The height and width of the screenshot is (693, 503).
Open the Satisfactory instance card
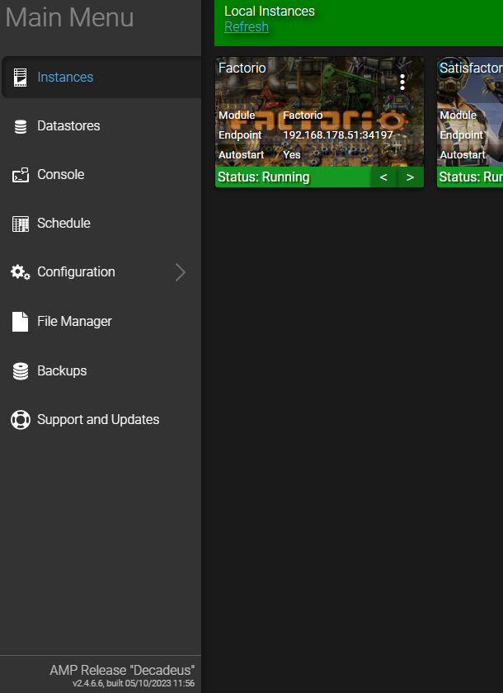click(x=470, y=122)
